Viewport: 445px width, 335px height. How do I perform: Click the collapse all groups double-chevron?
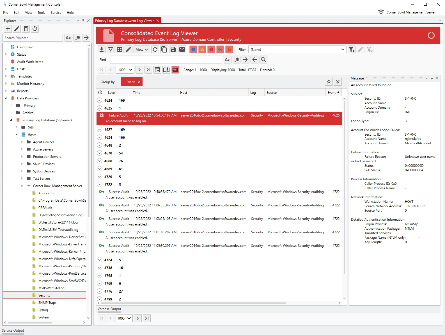coord(329,82)
